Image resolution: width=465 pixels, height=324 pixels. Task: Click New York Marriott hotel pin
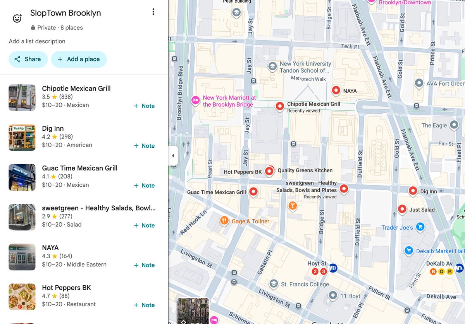[195, 101]
